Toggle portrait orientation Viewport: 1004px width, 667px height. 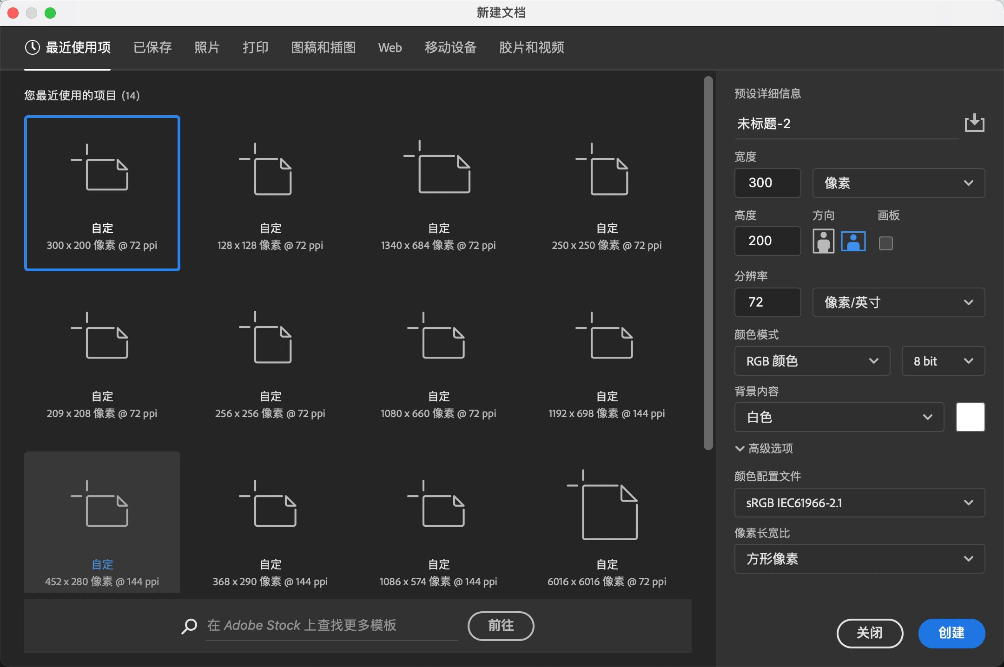(x=823, y=241)
